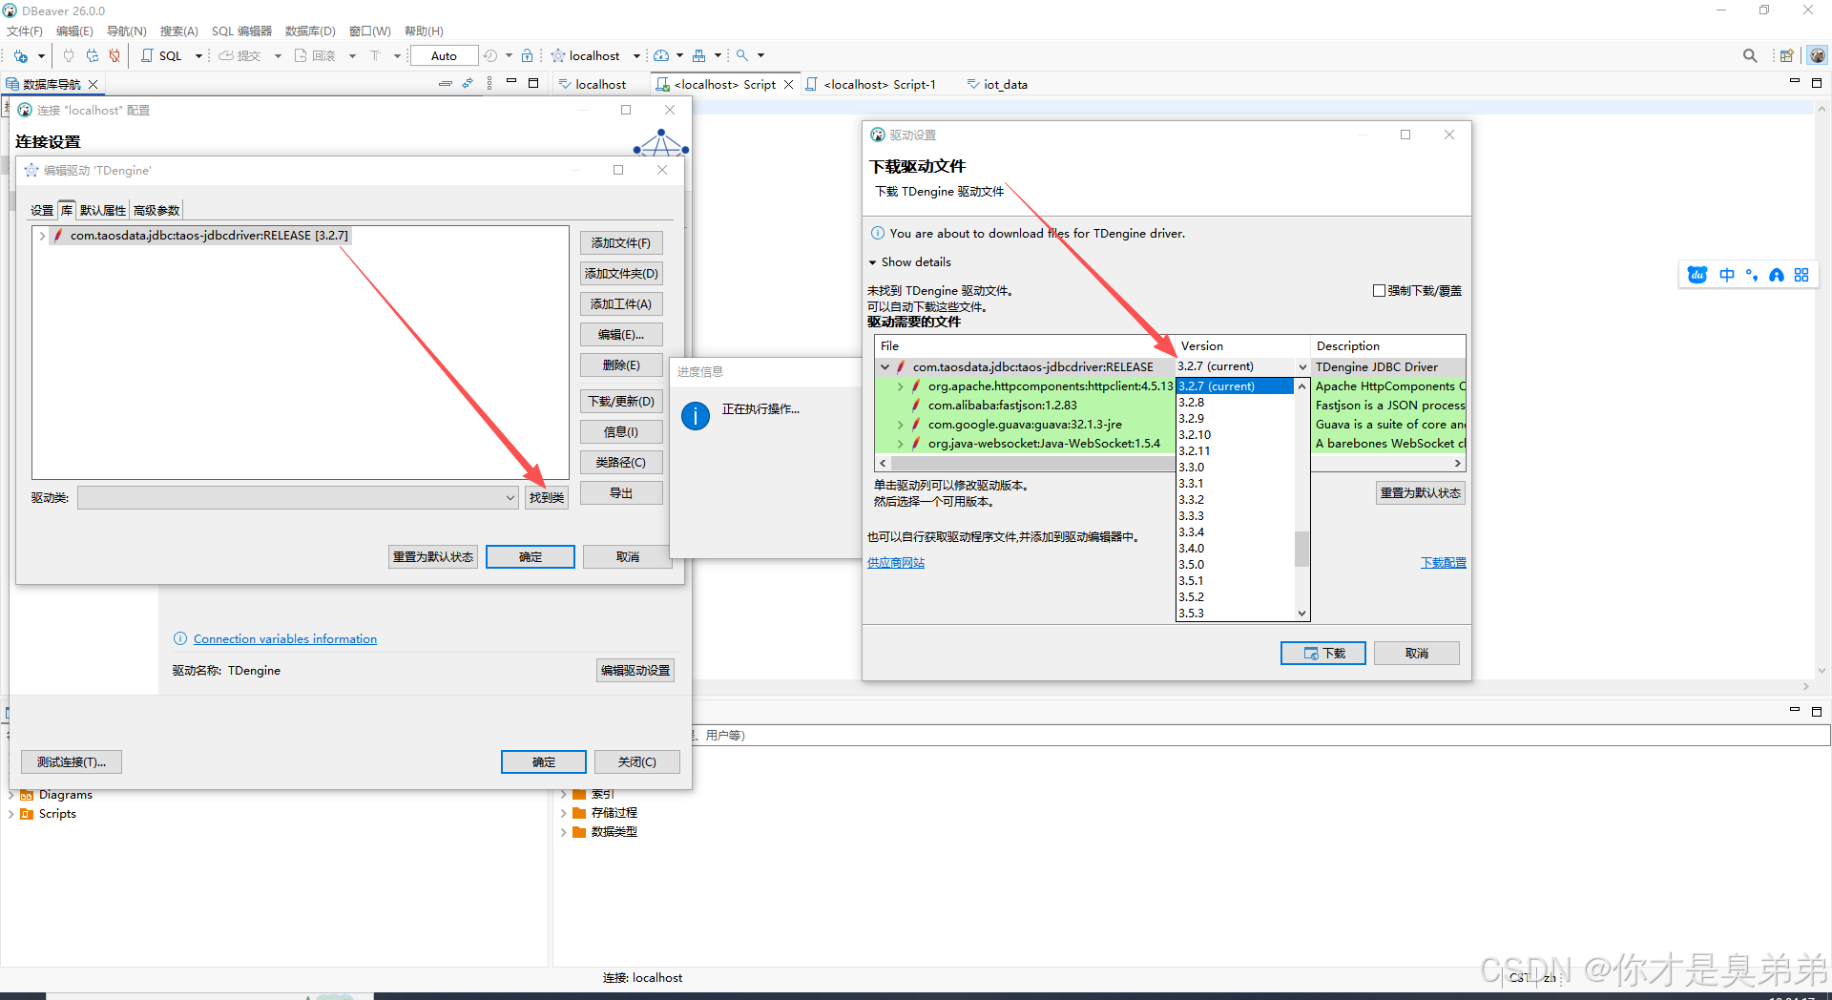Viewport: 1832px width, 1000px height.
Task: Collapse the Show details section
Action: tap(872, 262)
